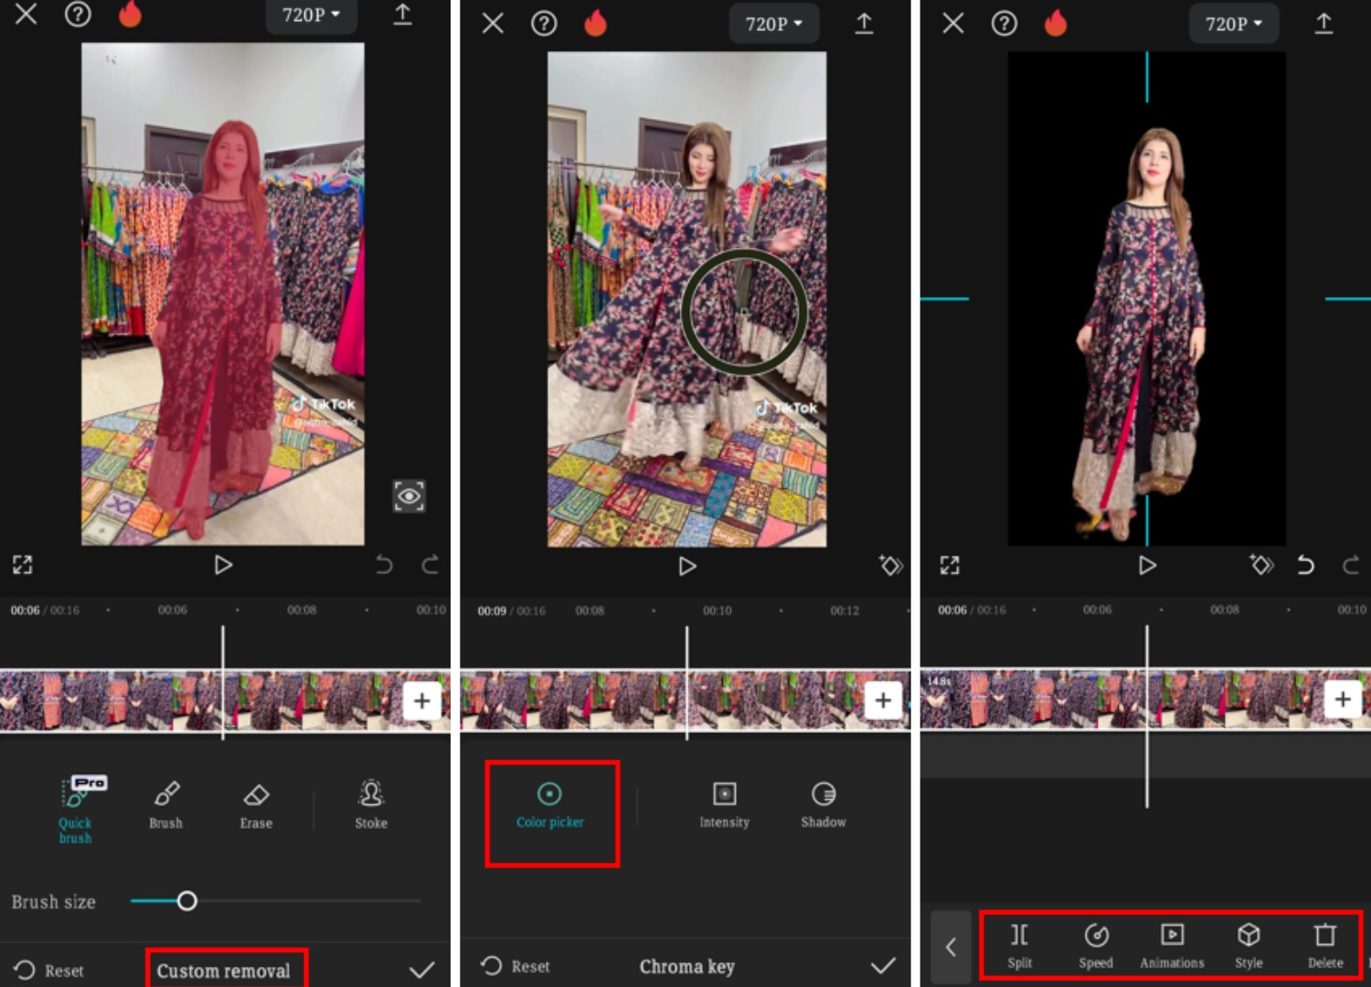Redo action on the black-background screen
The height and width of the screenshot is (987, 1371).
(1351, 565)
